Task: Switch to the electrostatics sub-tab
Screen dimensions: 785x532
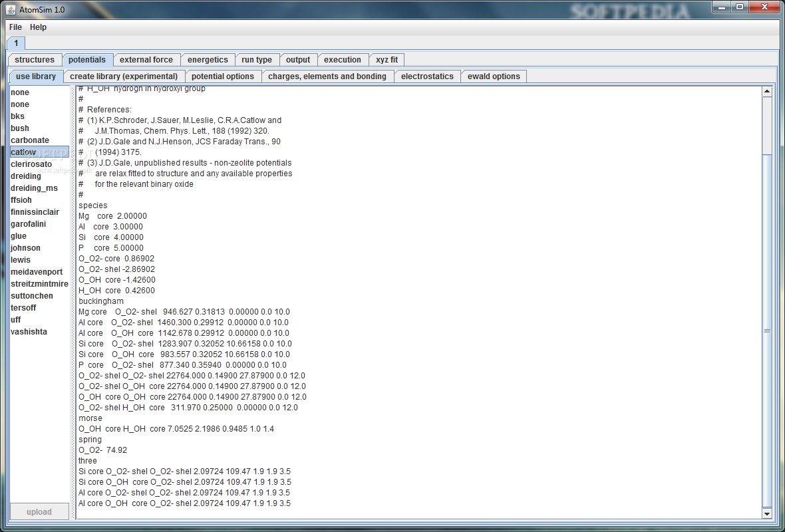Action: (427, 76)
